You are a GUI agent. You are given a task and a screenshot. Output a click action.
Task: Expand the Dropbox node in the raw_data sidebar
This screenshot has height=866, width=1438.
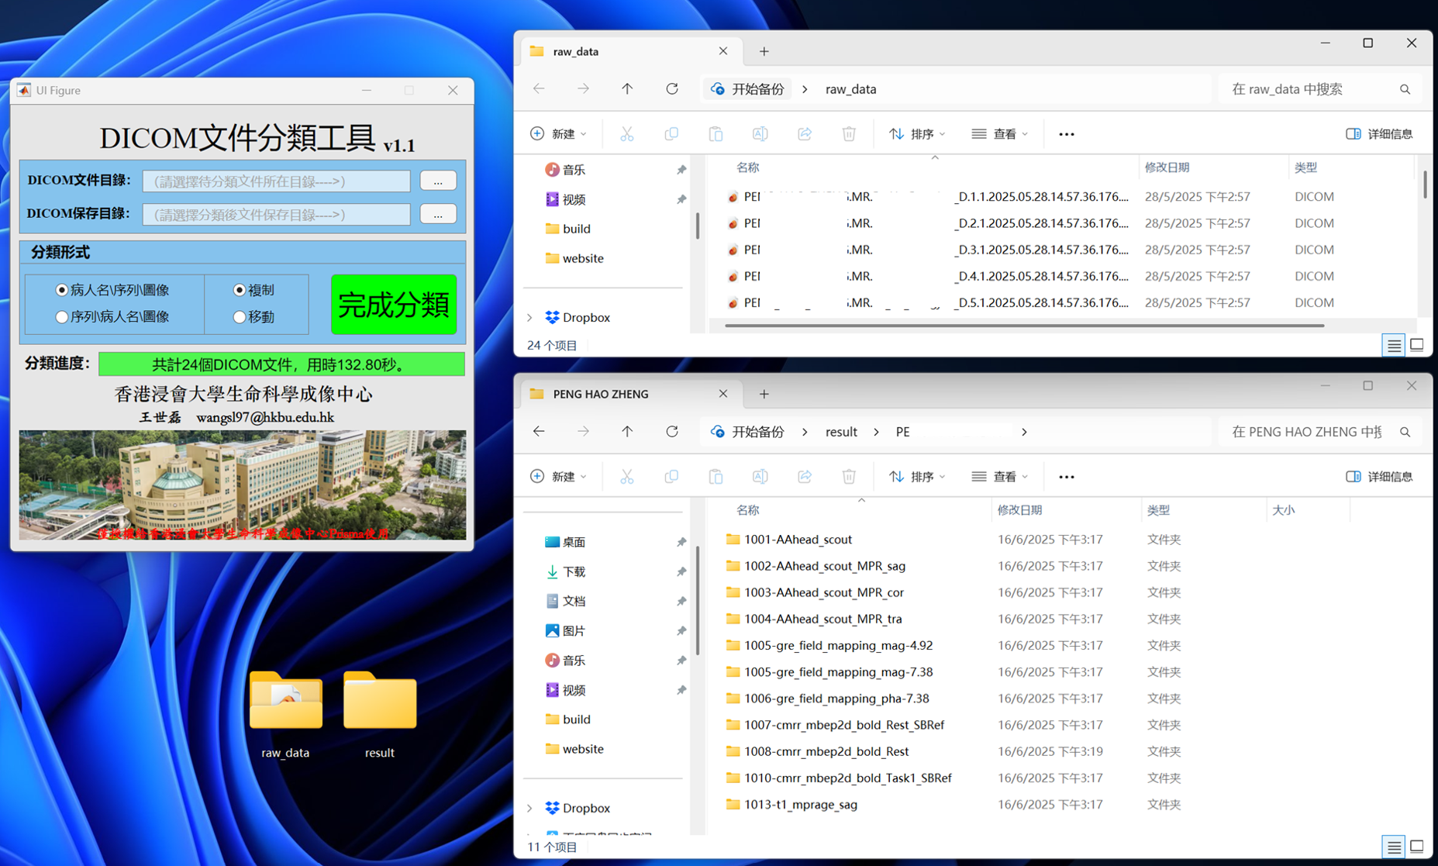coord(530,317)
